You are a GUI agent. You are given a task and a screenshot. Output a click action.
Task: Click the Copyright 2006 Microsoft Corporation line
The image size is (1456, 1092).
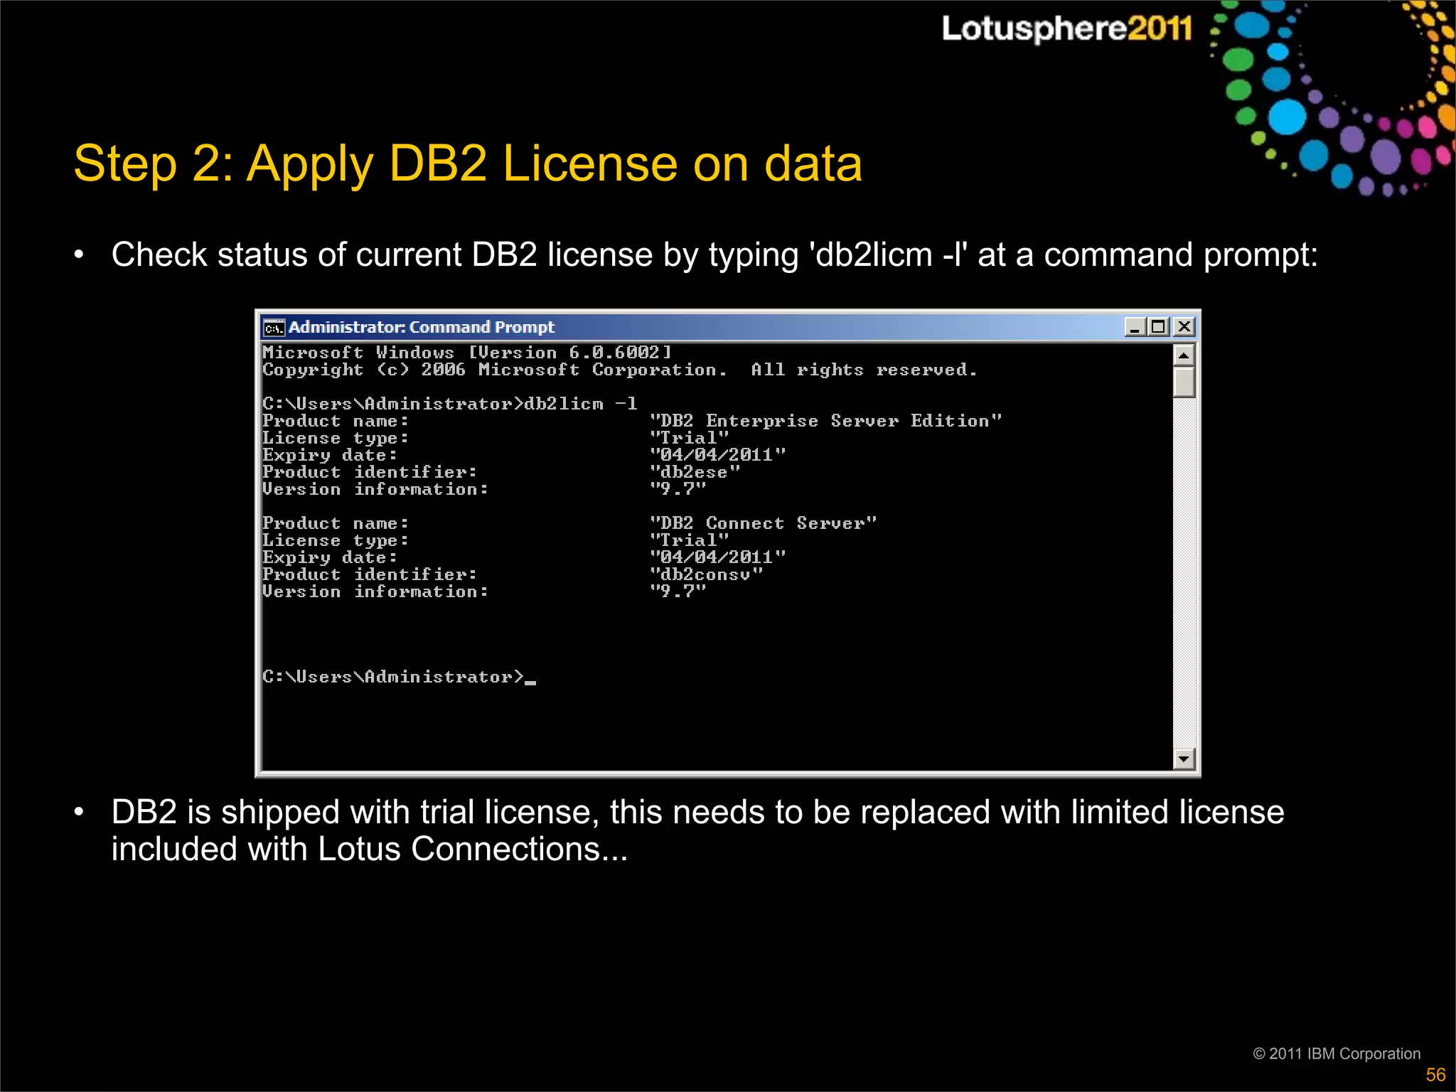(620, 370)
